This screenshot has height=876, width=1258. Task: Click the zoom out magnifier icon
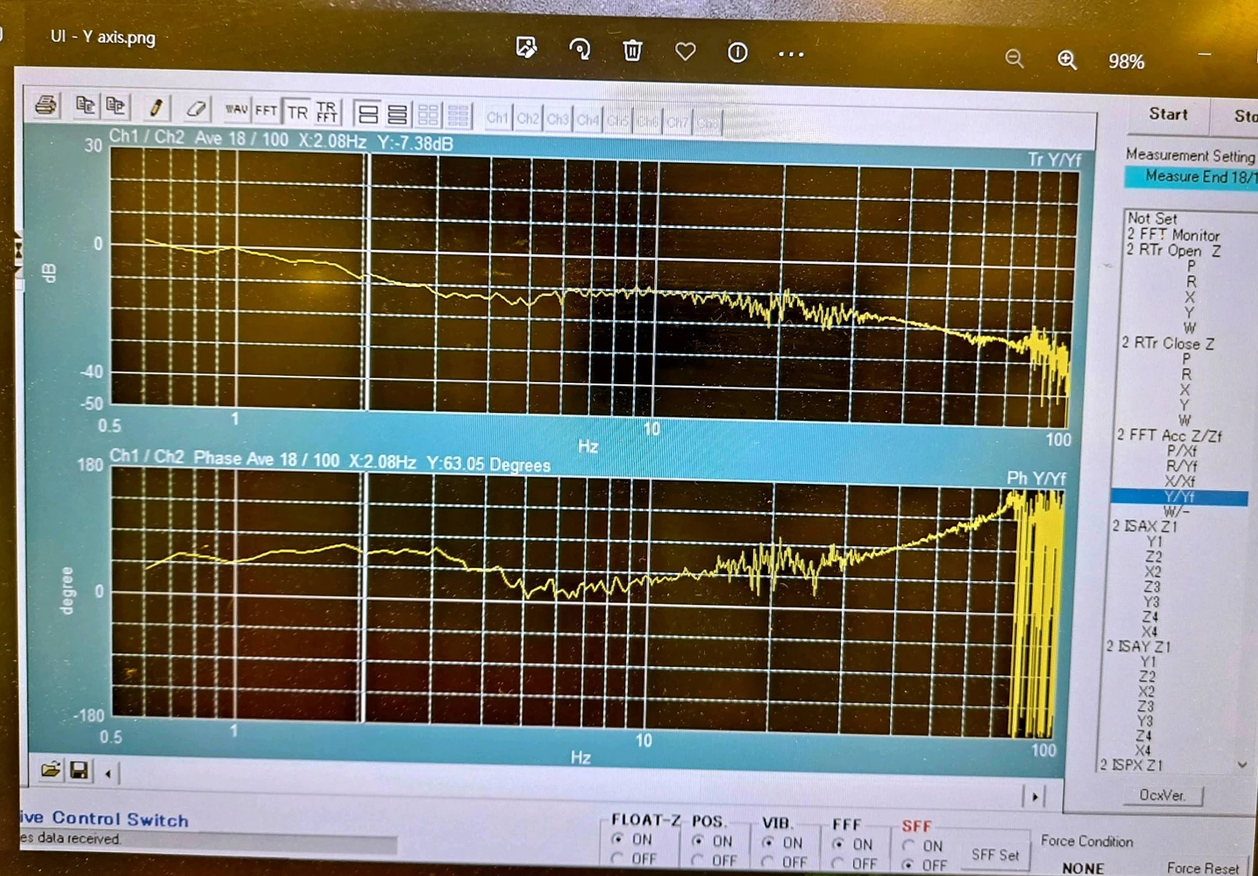(x=1014, y=58)
